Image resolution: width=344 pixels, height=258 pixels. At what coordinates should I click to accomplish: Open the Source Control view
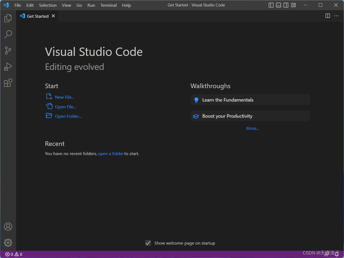pos(8,51)
